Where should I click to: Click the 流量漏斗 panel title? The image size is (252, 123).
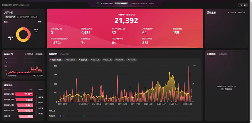pyautogui.click(x=9, y=85)
